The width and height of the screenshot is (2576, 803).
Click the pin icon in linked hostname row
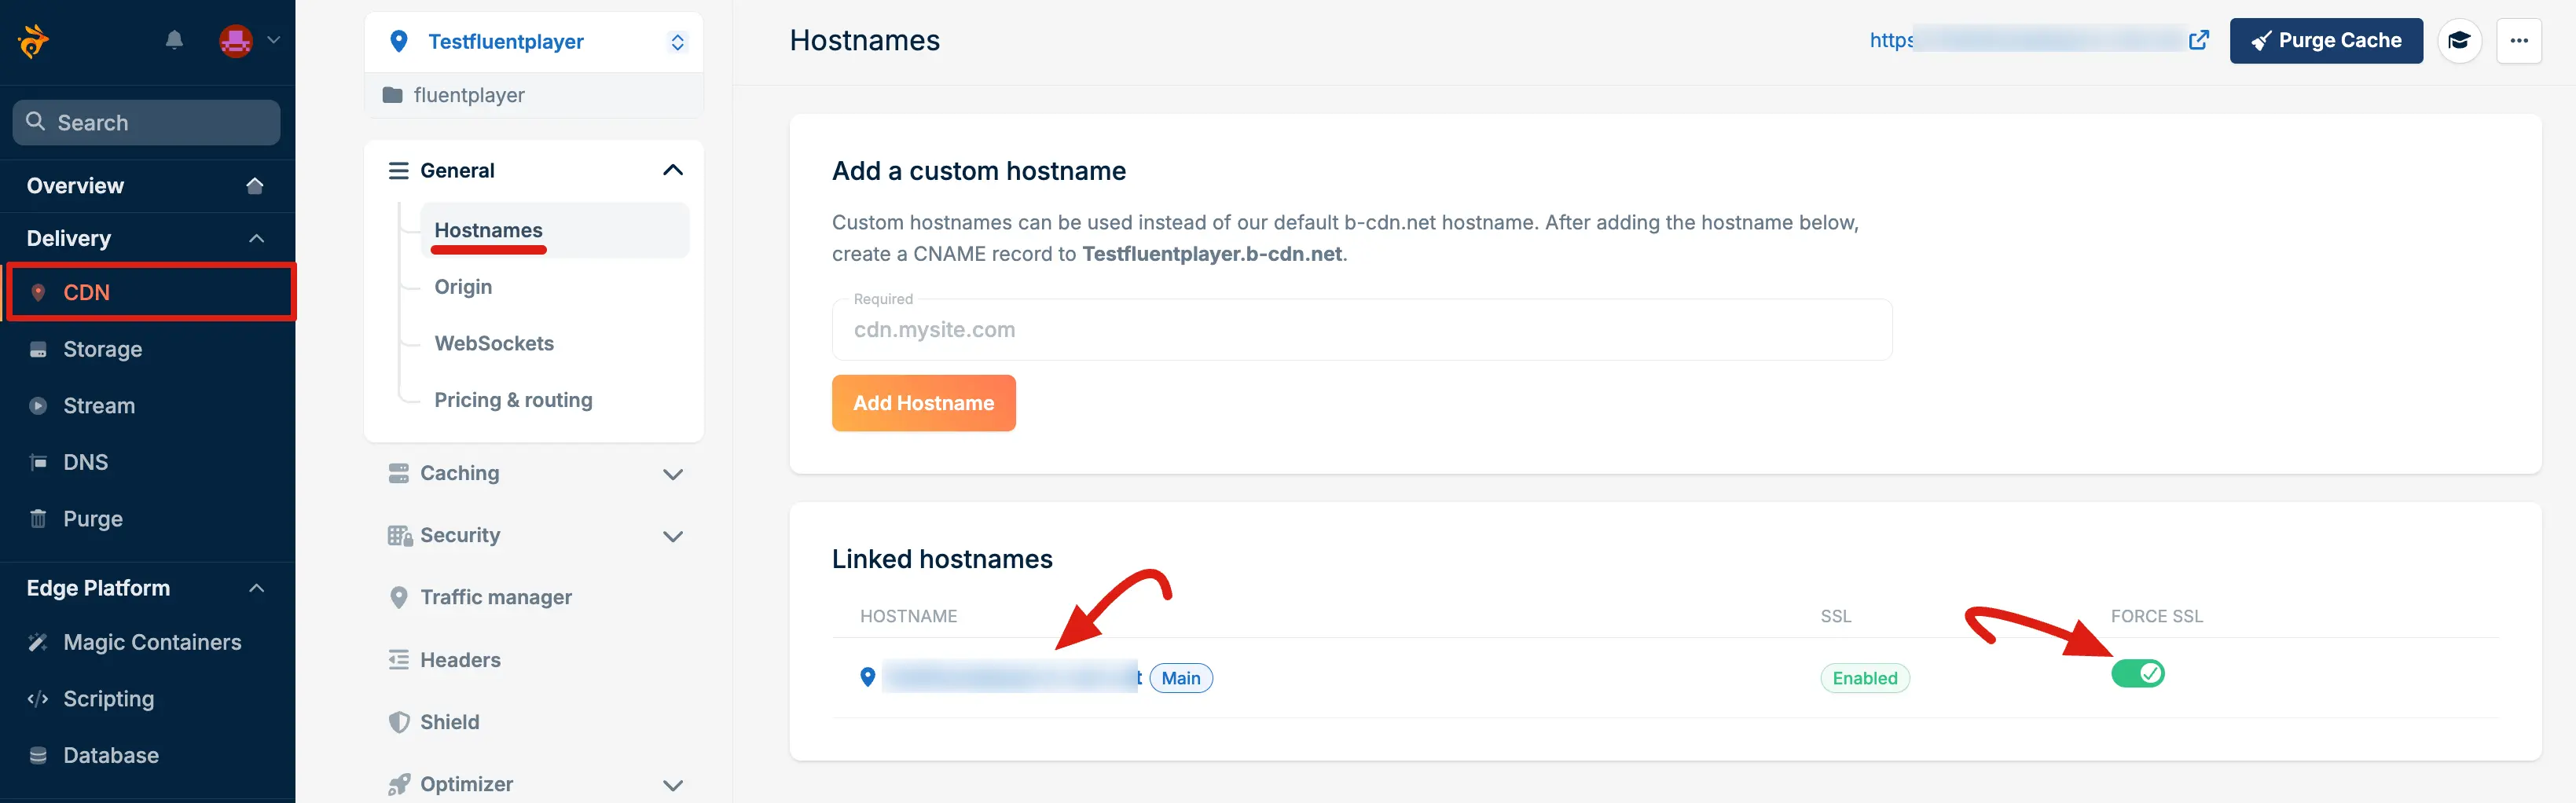[x=868, y=677]
